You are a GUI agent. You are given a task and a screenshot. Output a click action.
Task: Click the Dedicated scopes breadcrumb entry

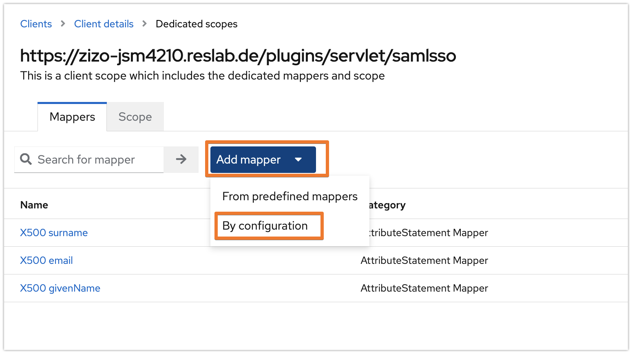[196, 24]
